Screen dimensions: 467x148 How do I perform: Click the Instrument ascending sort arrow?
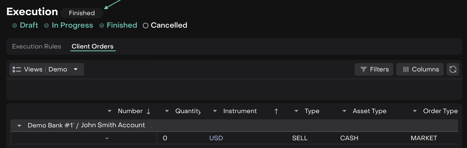point(276,112)
